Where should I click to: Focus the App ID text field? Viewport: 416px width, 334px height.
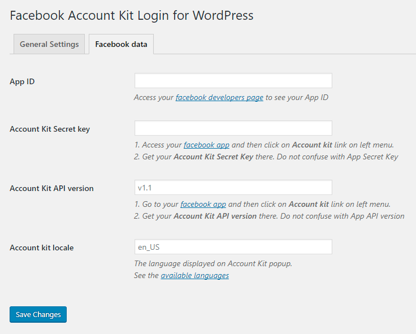(233, 81)
